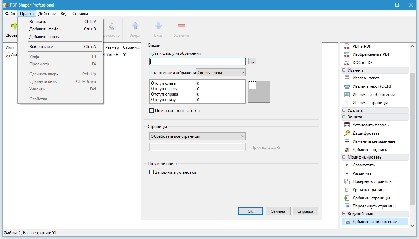Click the Merge icon (Совместить)

(347, 165)
